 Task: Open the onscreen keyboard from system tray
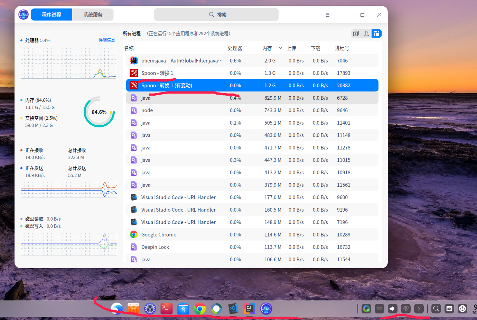[x=449, y=309]
